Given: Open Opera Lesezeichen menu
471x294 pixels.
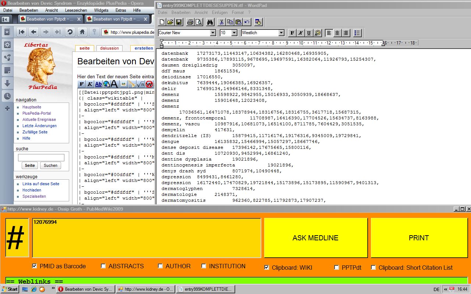Looking at the screenshot, I should pos(76,10).
